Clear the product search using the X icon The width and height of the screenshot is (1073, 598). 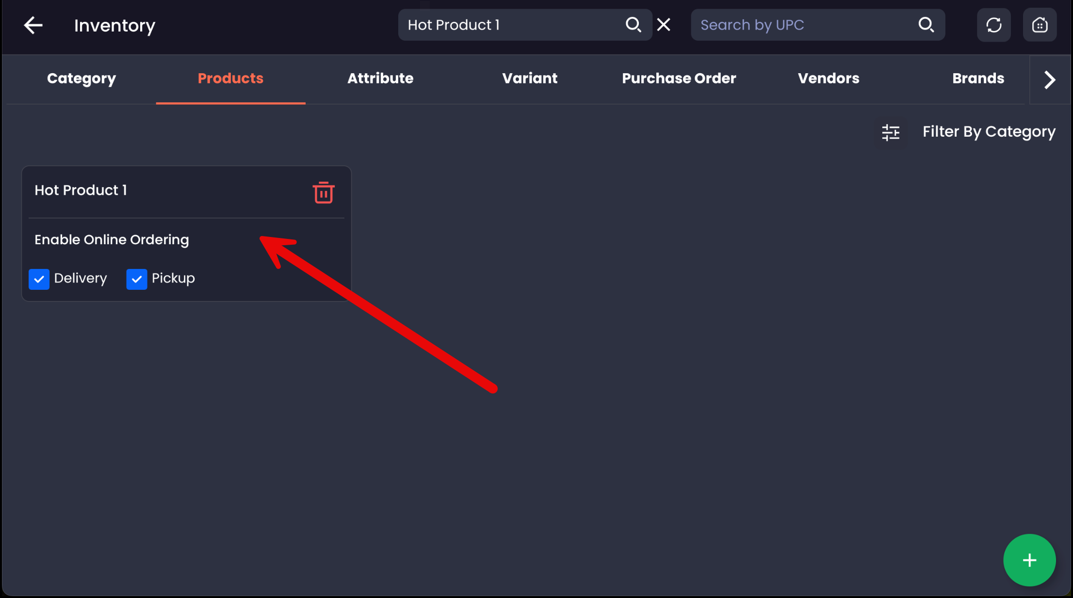[x=664, y=24]
